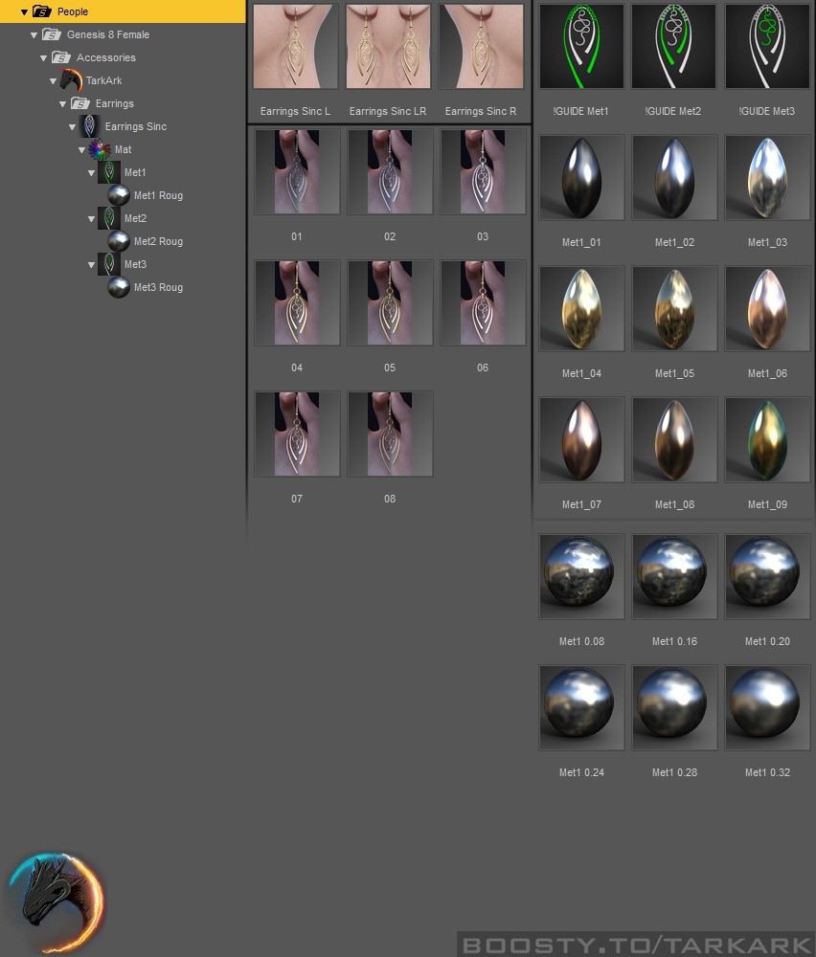This screenshot has height=957, width=816.
Task: Apply the !GUIDE Met1 guide icon
Action: [580, 46]
